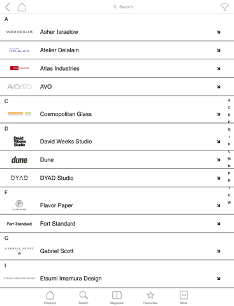
Task: Open the Cosmopolitan Glass brand entry
Action: (x=117, y=114)
